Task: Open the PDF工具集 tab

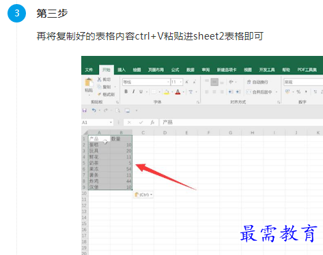Action: [x=307, y=70]
